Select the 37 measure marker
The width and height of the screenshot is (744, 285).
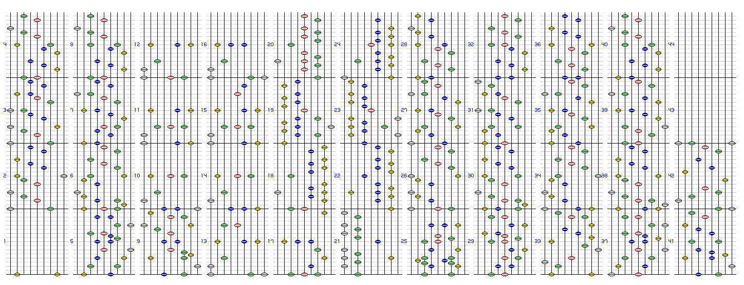click(604, 241)
